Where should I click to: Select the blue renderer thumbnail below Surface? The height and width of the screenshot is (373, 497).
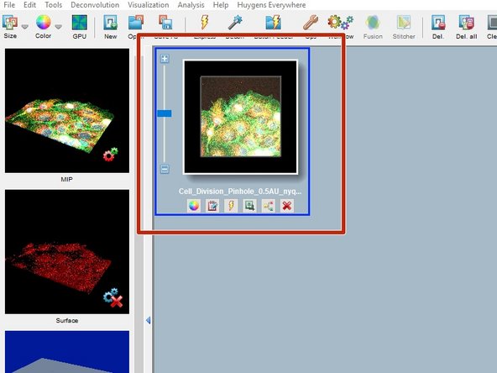click(x=67, y=352)
